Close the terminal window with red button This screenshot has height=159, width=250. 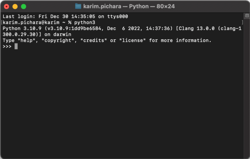point(6,6)
